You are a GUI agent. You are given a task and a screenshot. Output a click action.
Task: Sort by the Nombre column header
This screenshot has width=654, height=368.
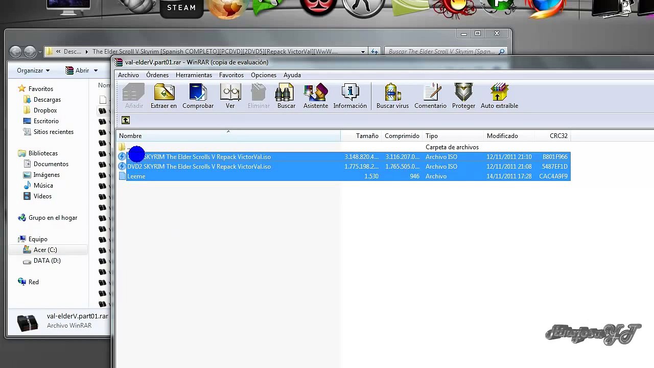click(228, 136)
